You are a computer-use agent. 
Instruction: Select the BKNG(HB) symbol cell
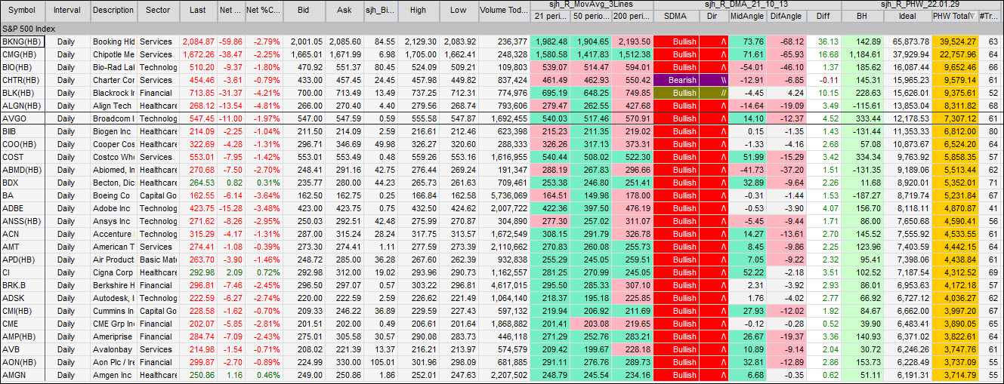pyautogui.click(x=23, y=41)
